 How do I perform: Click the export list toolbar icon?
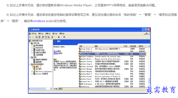tap(48, 37)
